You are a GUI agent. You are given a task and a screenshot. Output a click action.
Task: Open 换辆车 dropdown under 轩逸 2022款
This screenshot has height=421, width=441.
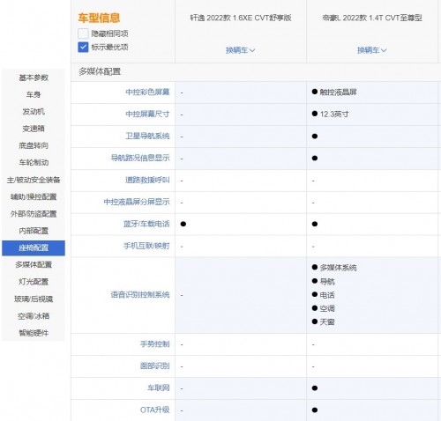(240, 50)
